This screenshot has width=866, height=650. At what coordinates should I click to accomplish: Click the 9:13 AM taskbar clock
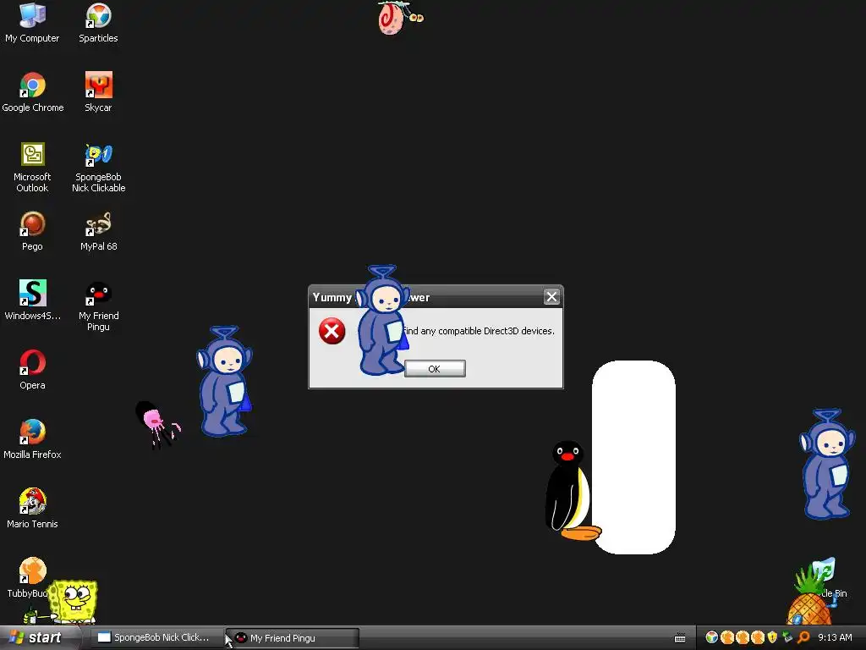(835, 637)
